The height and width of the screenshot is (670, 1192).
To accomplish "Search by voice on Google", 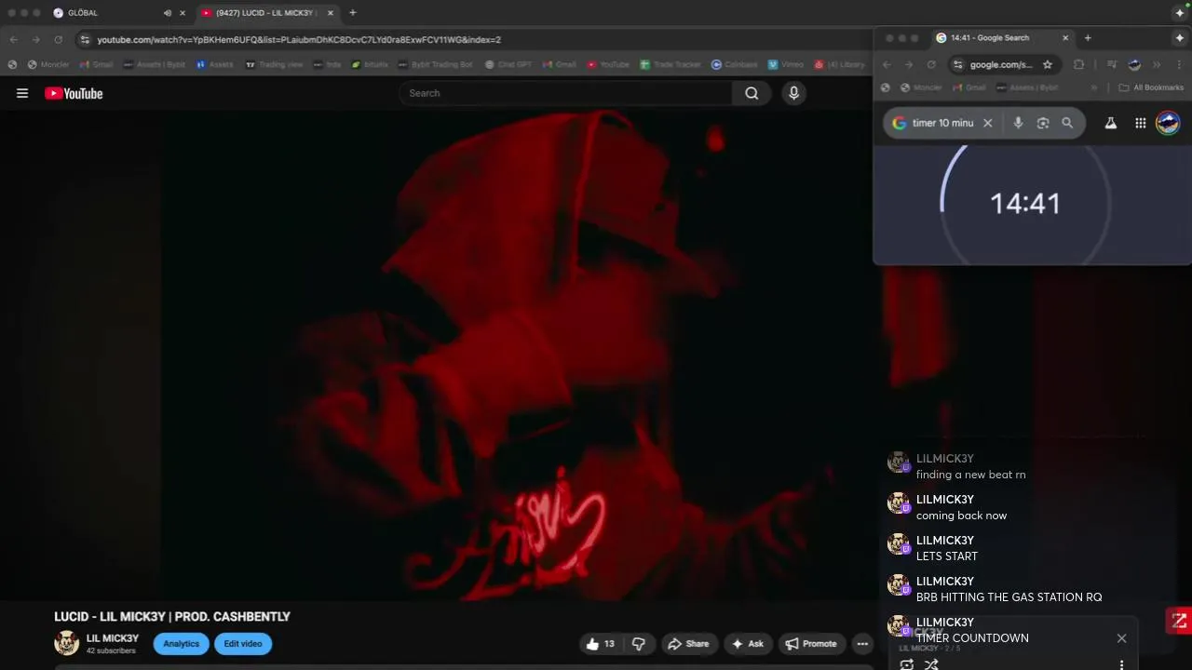I will pyautogui.click(x=1018, y=123).
